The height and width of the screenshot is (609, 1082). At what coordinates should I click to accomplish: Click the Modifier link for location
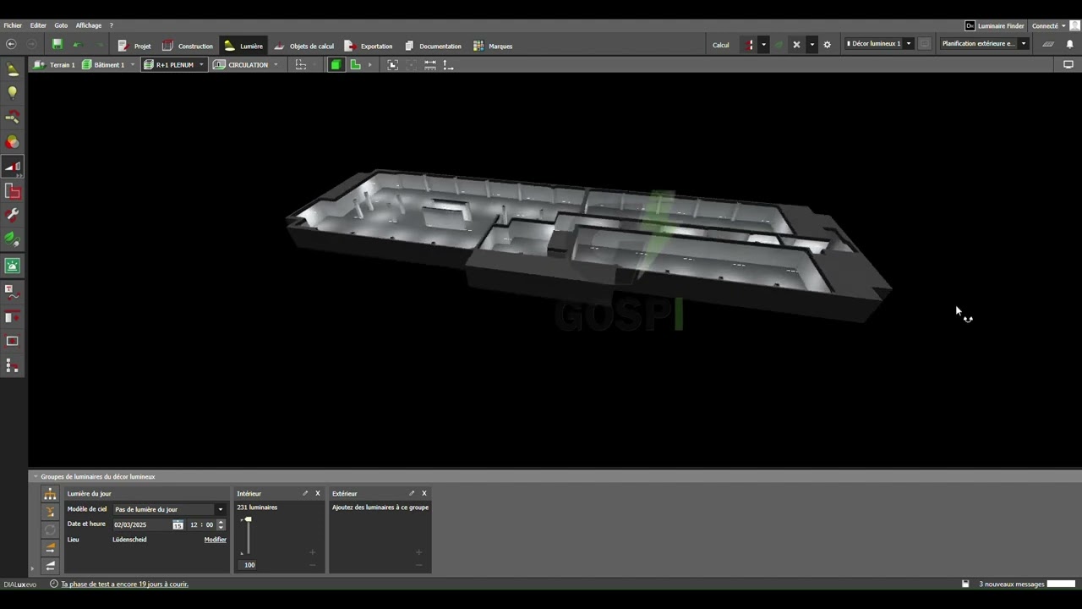[216, 540]
